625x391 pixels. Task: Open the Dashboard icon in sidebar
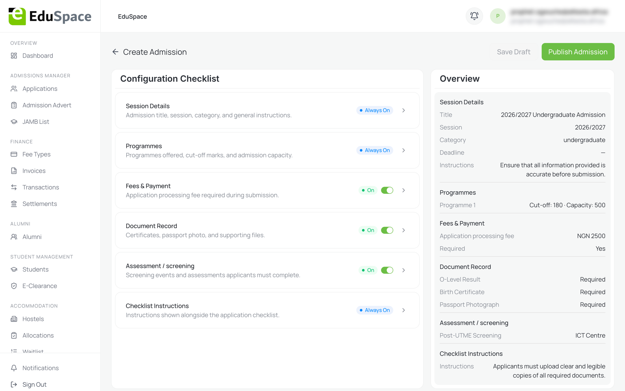pyautogui.click(x=14, y=56)
